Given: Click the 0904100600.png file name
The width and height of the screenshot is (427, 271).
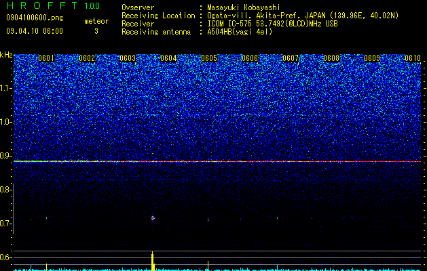Looking at the screenshot, I should (35, 18).
